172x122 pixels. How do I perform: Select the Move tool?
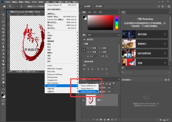[x=3, y=15]
